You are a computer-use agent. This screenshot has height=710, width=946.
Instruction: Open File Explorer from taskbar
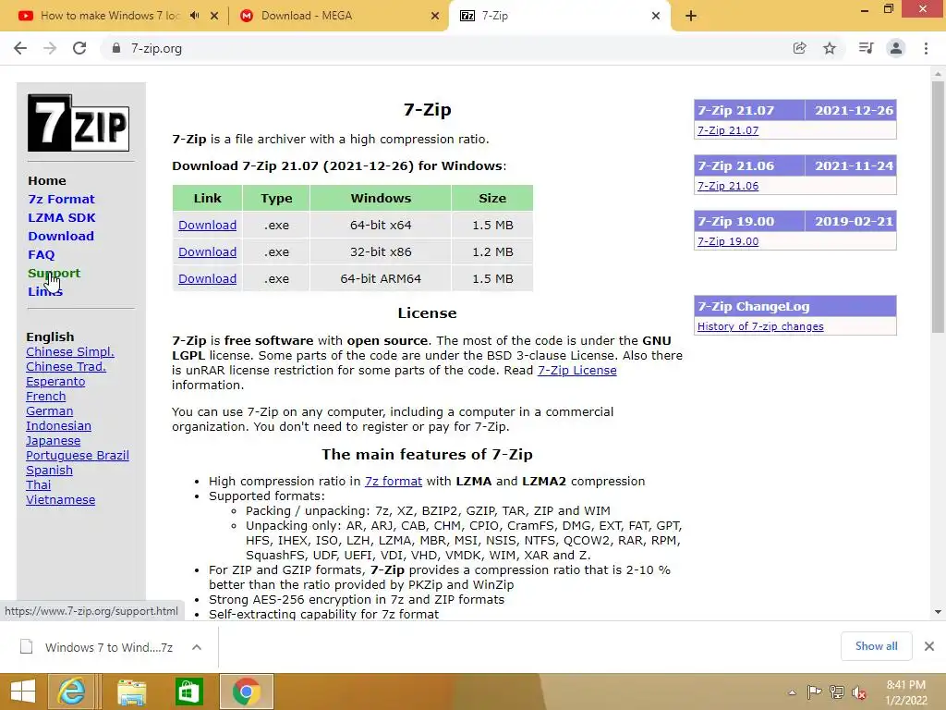click(x=131, y=692)
